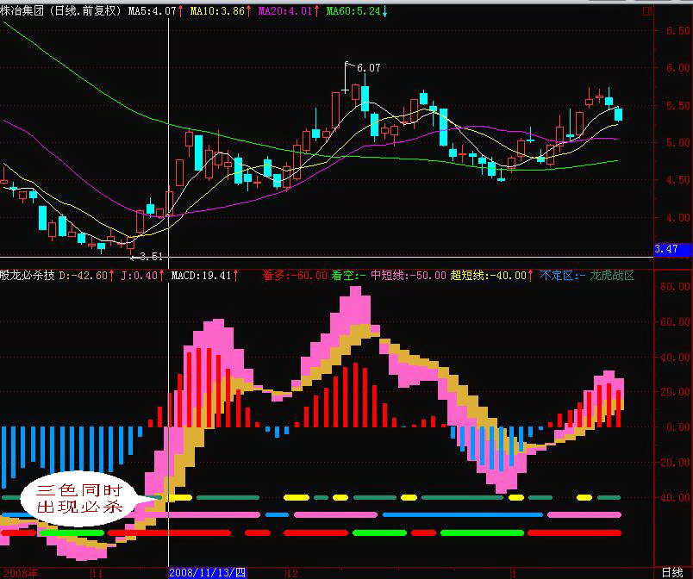Click the 6.07 high price marker
The height and width of the screenshot is (579, 693).
[368, 67]
